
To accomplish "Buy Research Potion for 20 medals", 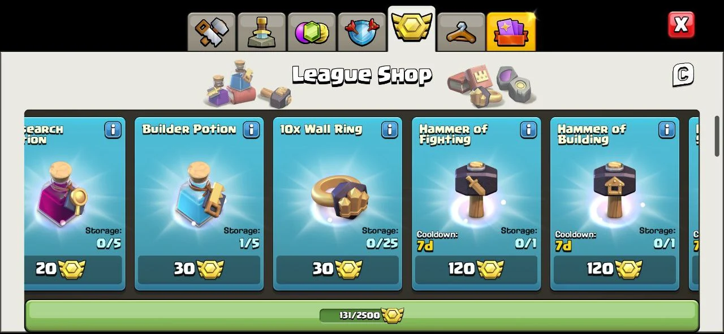I will 74,269.
